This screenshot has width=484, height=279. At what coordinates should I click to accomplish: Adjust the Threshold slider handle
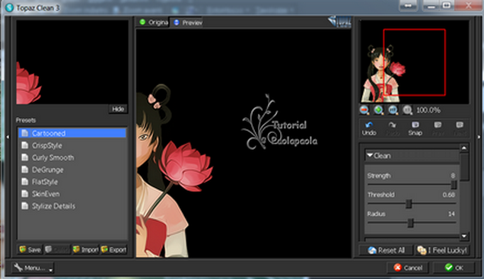click(409, 204)
